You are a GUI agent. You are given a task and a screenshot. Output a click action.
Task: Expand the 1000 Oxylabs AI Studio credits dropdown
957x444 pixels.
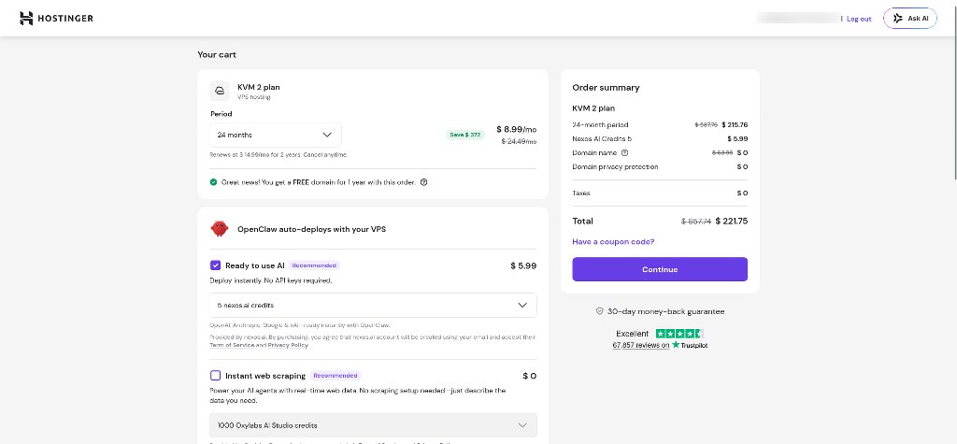click(x=373, y=425)
